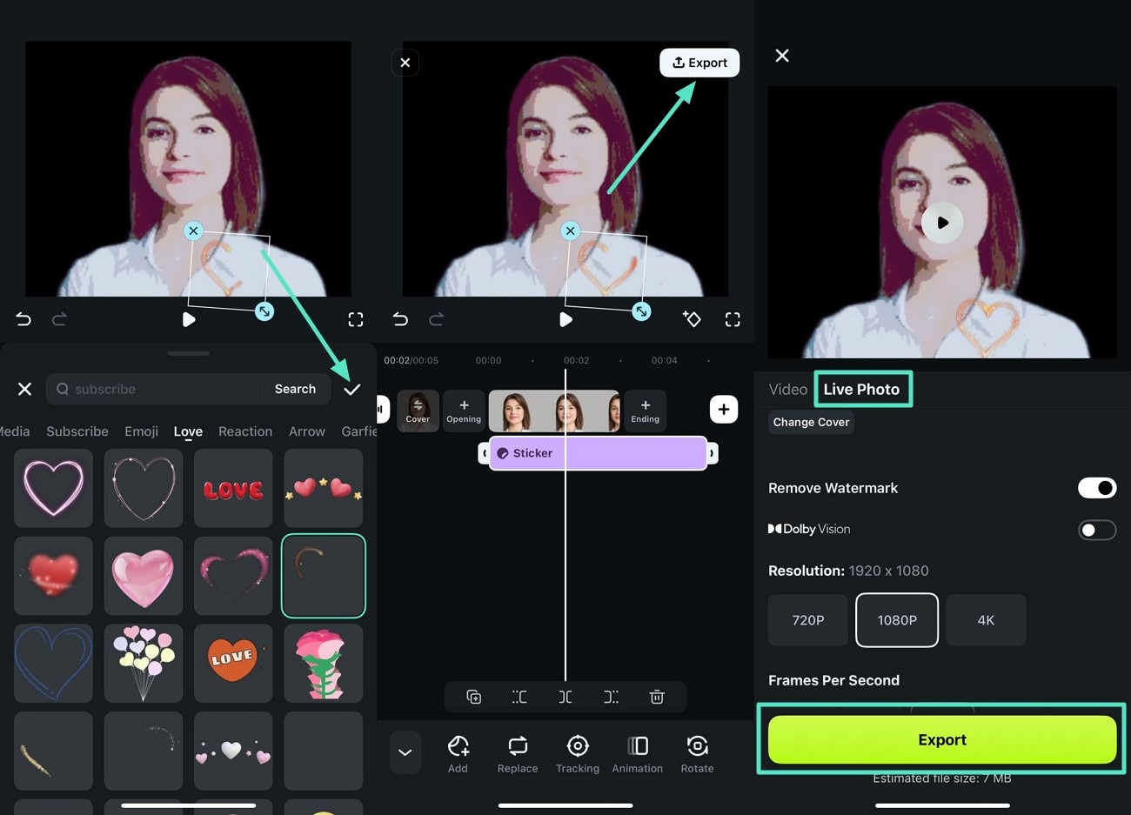The width and height of the screenshot is (1131, 815).
Task: Add an Ending clip
Action: [645, 411]
